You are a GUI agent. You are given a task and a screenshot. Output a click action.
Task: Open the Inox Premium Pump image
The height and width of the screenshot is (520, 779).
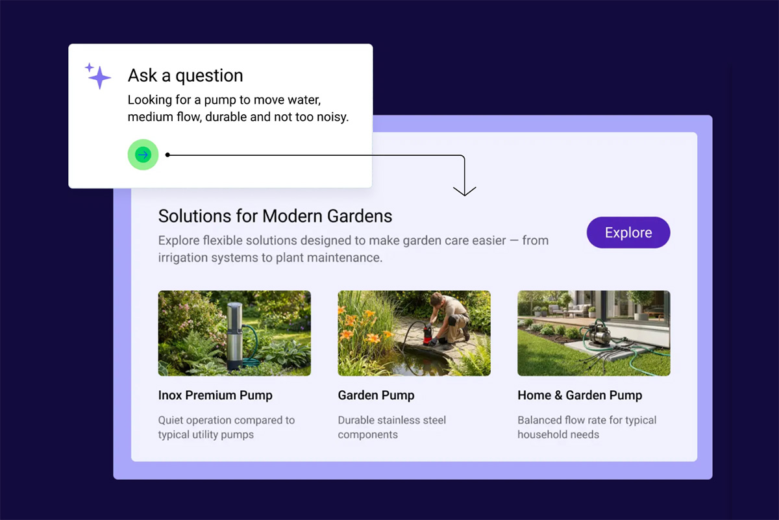(234, 333)
